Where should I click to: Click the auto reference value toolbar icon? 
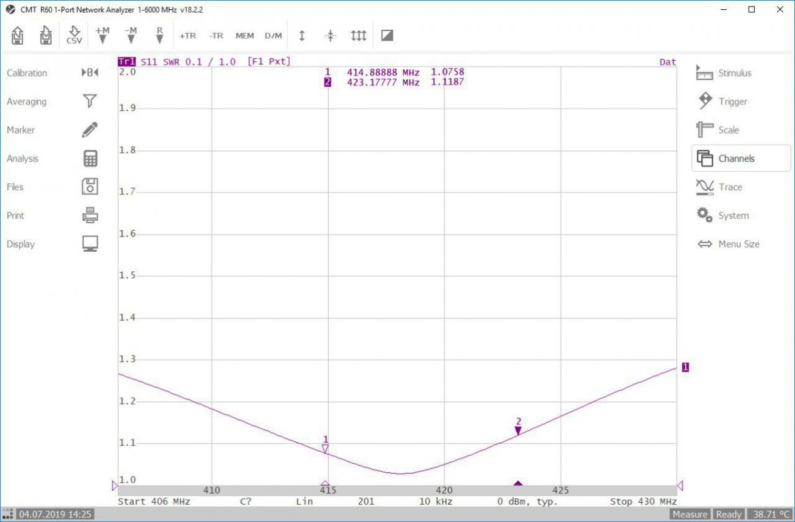pyautogui.click(x=330, y=36)
